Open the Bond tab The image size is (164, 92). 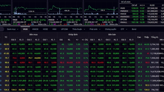coord(134,29)
